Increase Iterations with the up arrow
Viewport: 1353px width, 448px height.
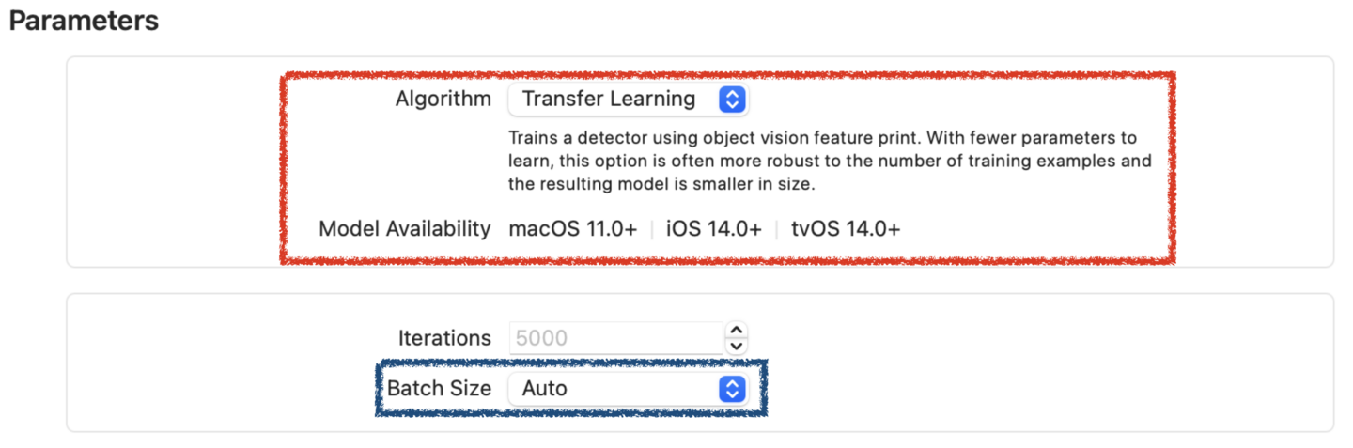[738, 330]
